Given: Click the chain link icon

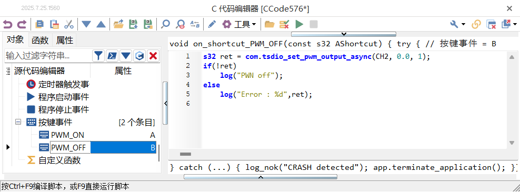Looking at the screenshot, I should [x=476, y=24].
